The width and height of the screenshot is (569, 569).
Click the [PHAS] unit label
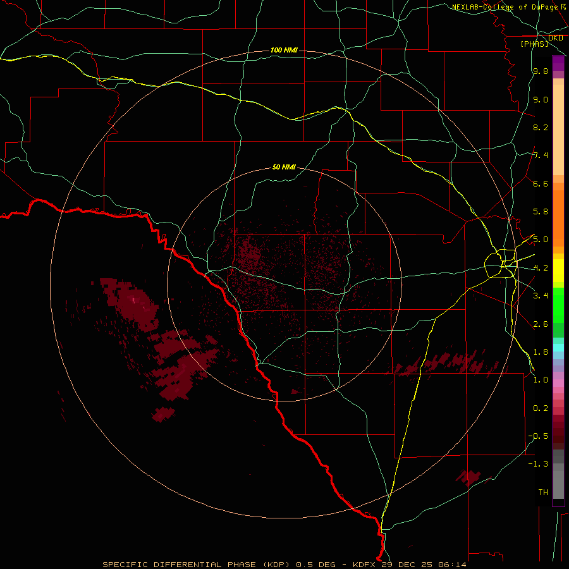pyautogui.click(x=534, y=44)
